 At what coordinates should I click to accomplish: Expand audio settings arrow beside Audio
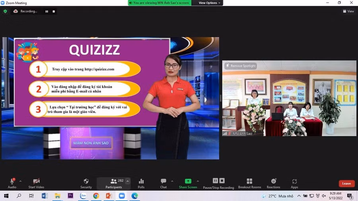click(x=20, y=181)
